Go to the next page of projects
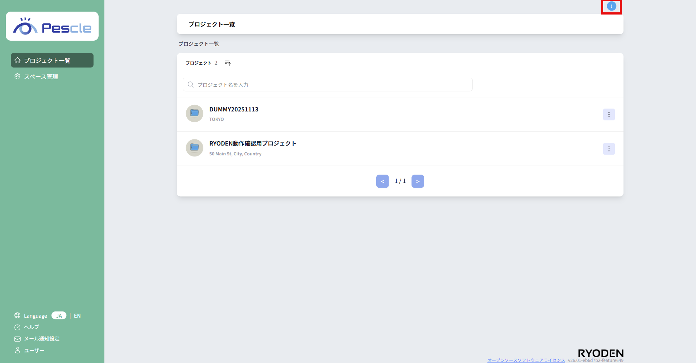696x363 pixels. (x=418, y=181)
